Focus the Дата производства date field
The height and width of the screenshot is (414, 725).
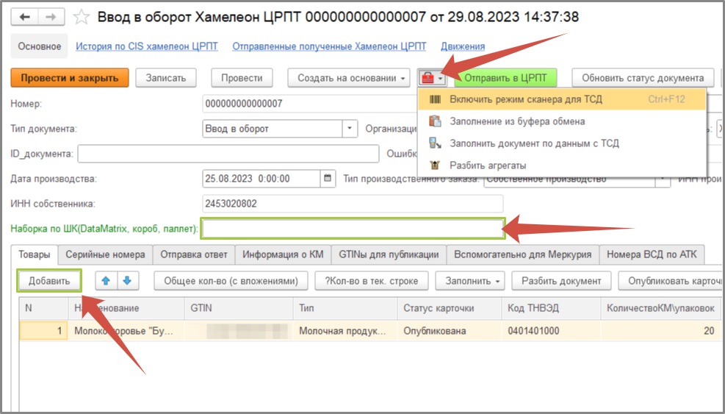tap(261, 178)
